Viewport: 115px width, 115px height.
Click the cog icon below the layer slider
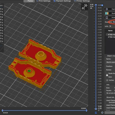[x=102, y=112]
